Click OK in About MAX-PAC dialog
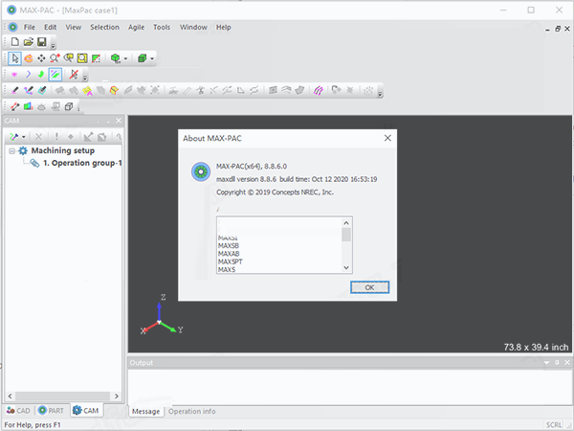The width and height of the screenshot is (574, 431). pos(369,287)
